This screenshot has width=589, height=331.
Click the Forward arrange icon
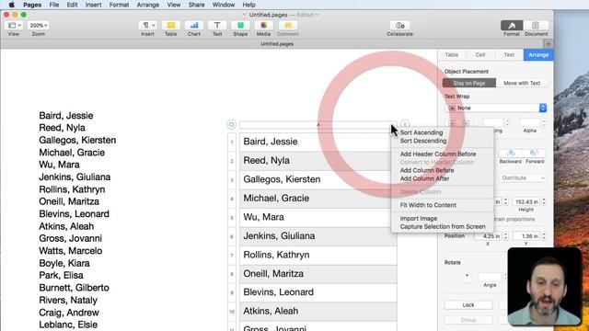pyautogui.click(x=534, y=154)
